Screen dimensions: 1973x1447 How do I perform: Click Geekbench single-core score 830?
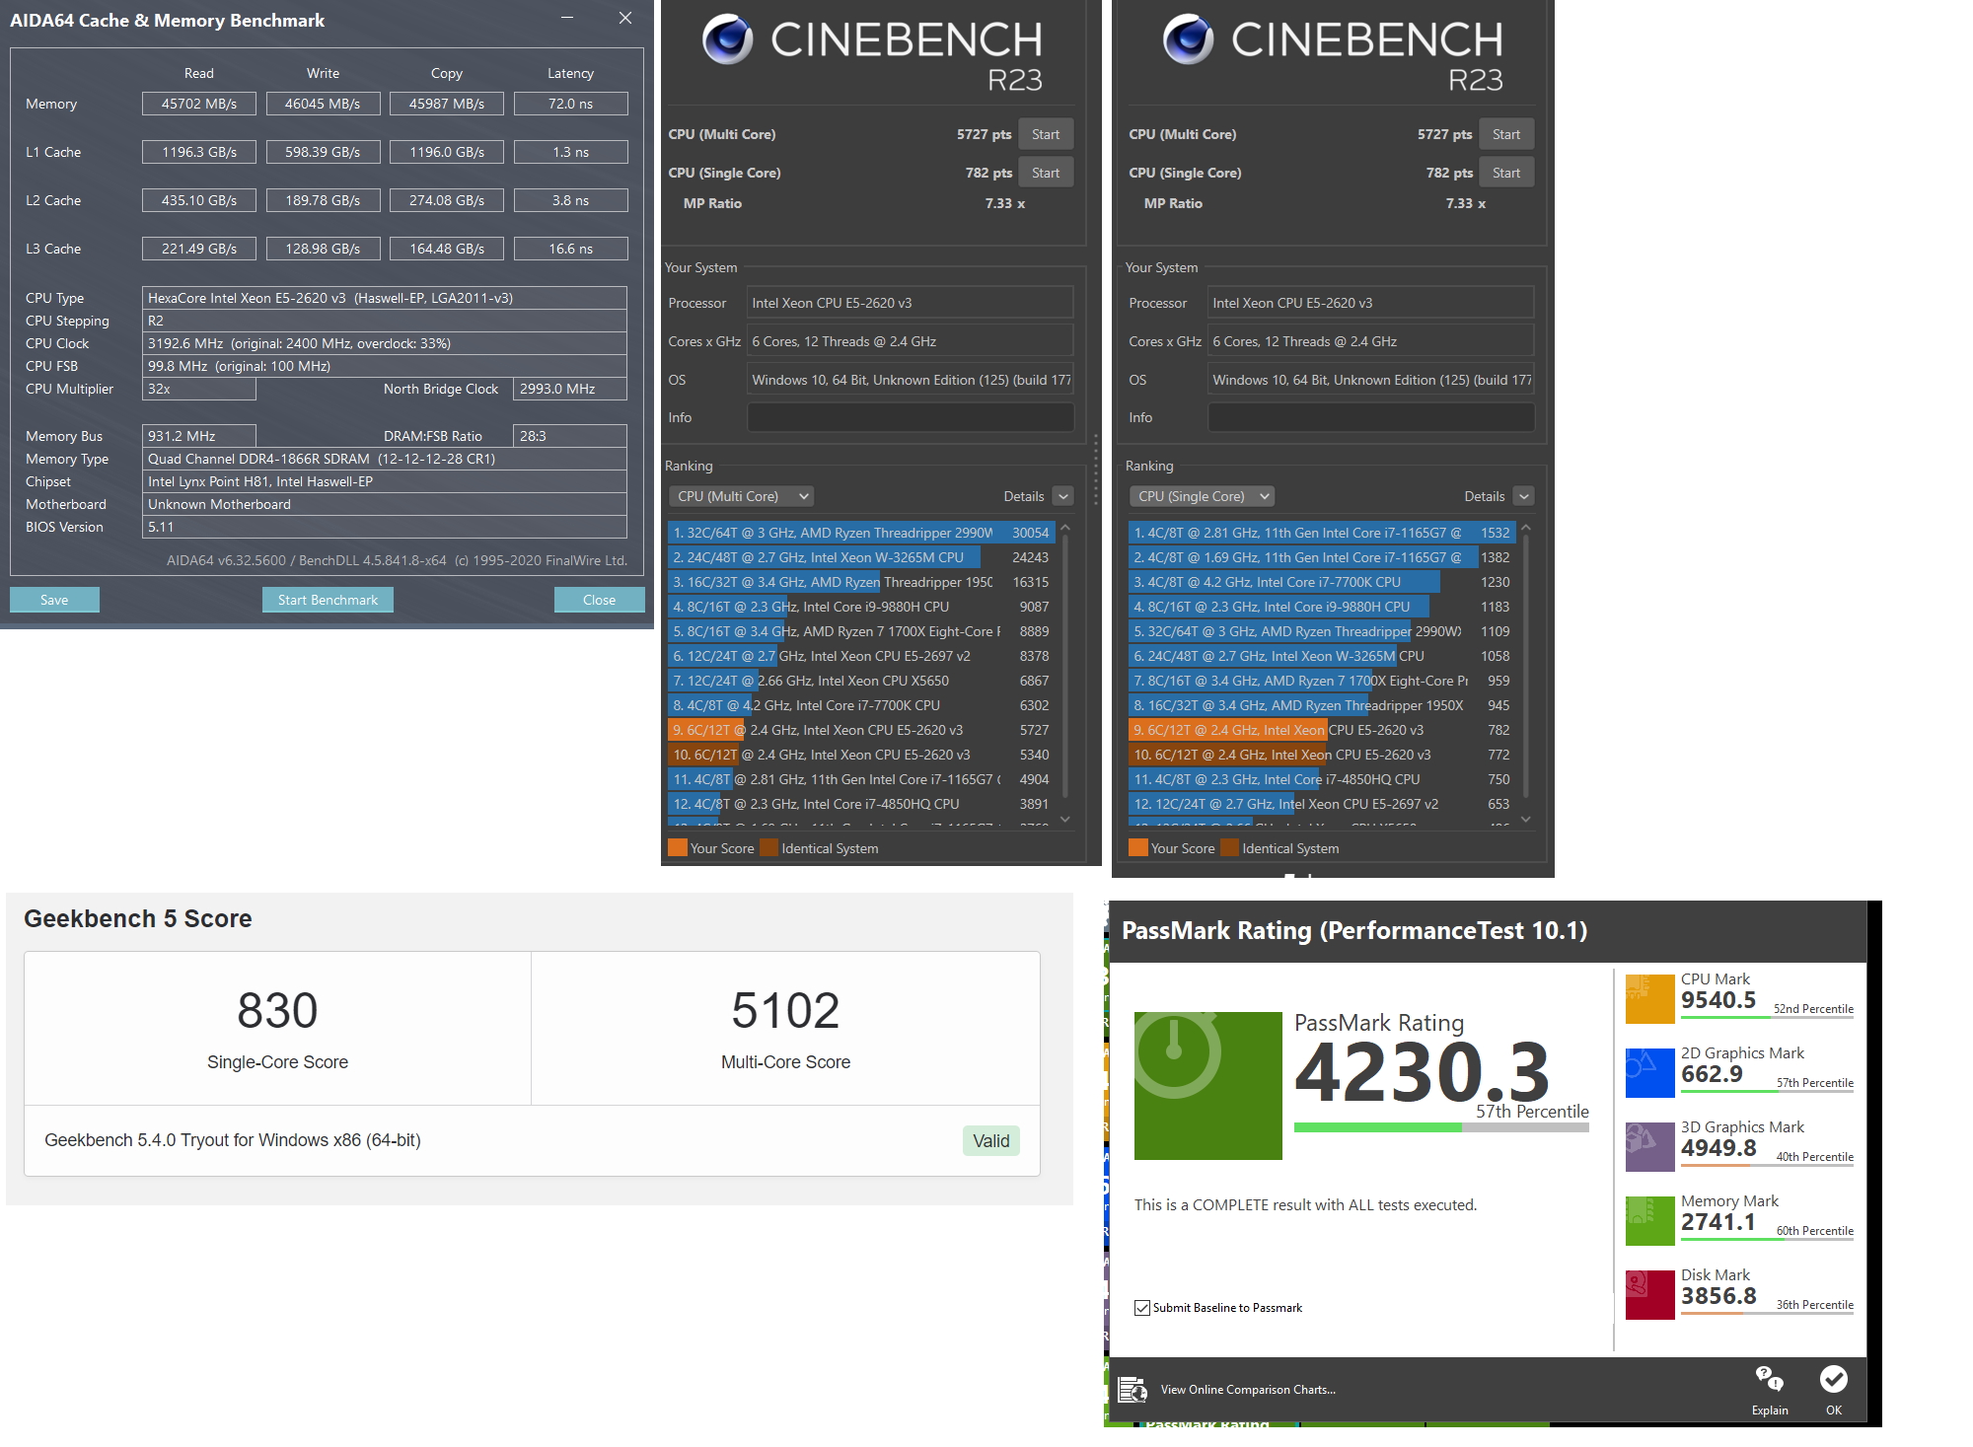click(277, 1011)
